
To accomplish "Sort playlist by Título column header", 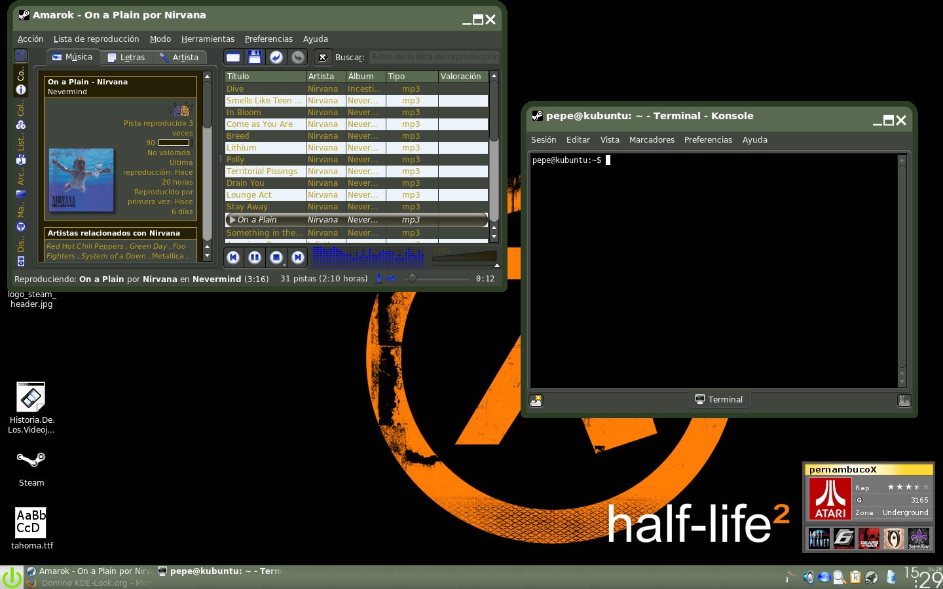I will click(265, 77).
